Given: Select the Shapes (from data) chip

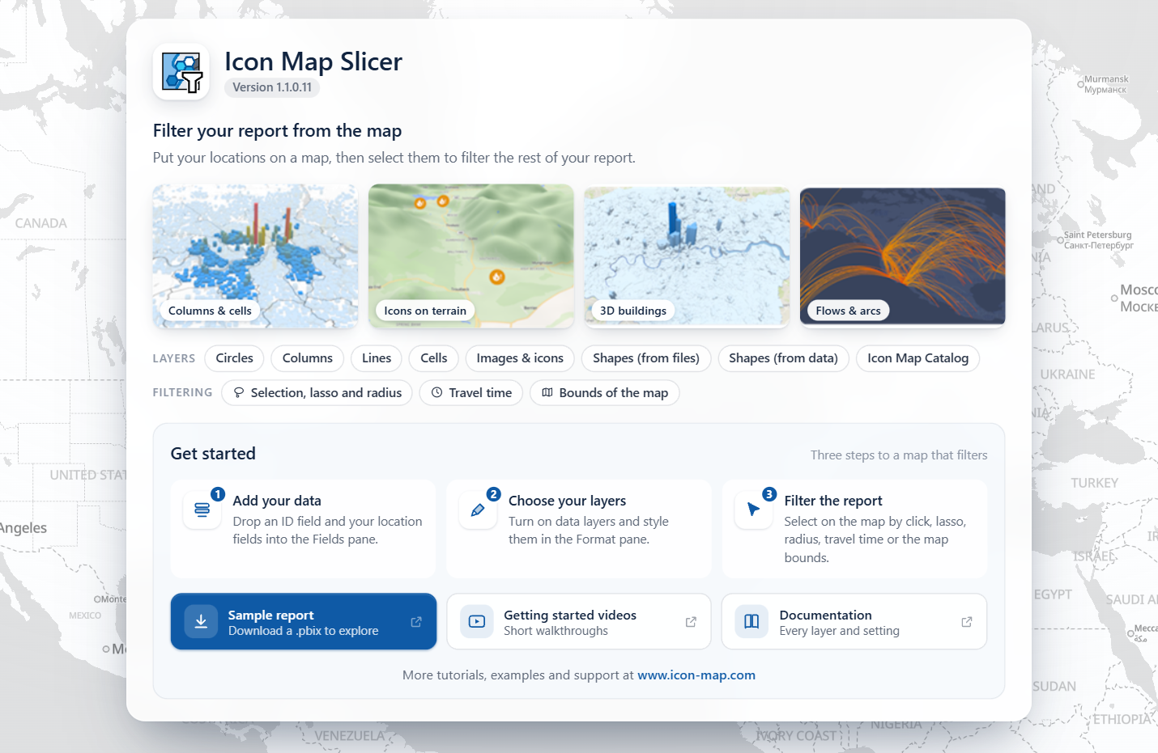Looking at the screenshot, I should click(783, 358).
